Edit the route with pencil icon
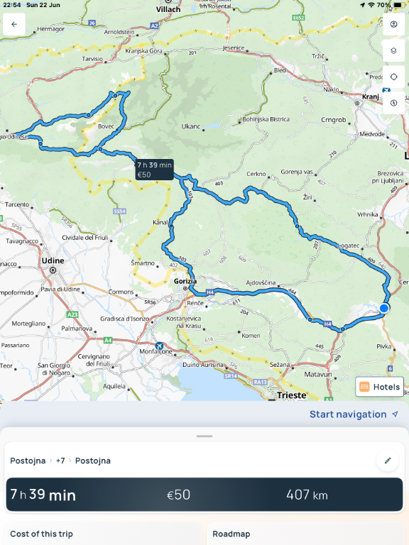This screenshot has height=545, width=409. [x=388, y=461]
